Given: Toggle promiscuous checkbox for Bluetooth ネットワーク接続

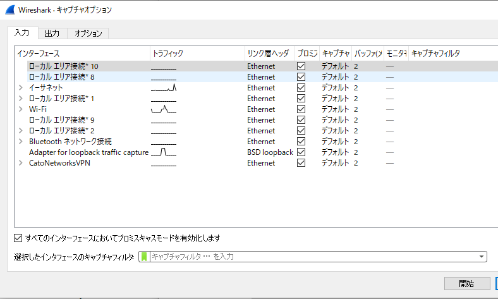Looking at the screenshot, I should 301,142.
